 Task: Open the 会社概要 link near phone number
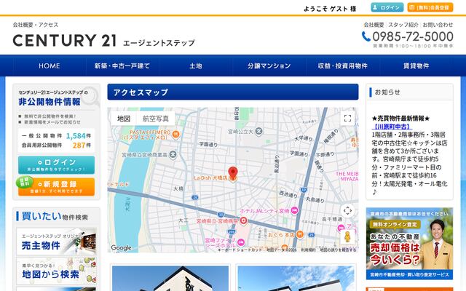point(374,25)
